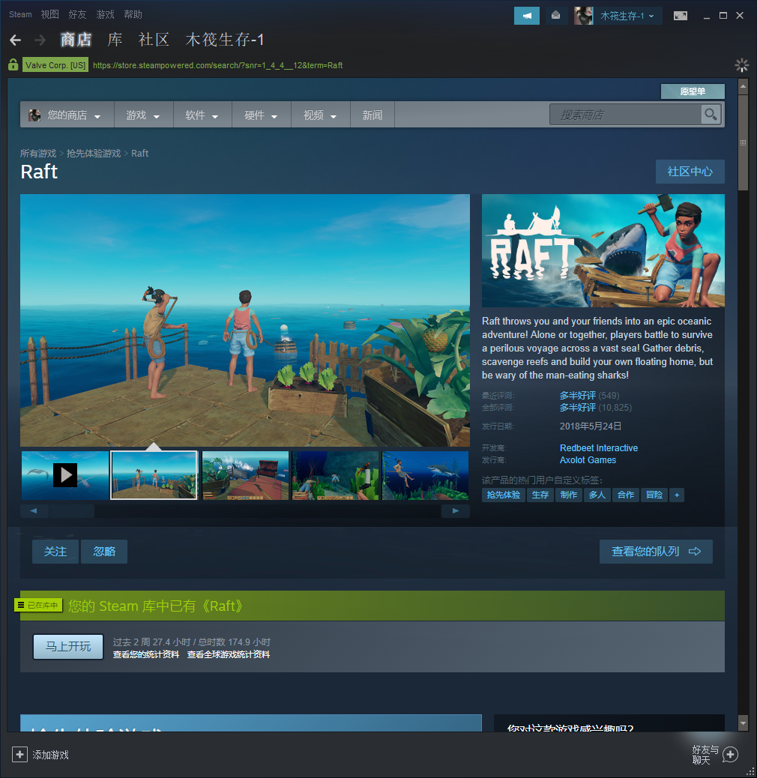
Task: Select the underwater diver screenshot thumbnail
Action: (335, 475)
